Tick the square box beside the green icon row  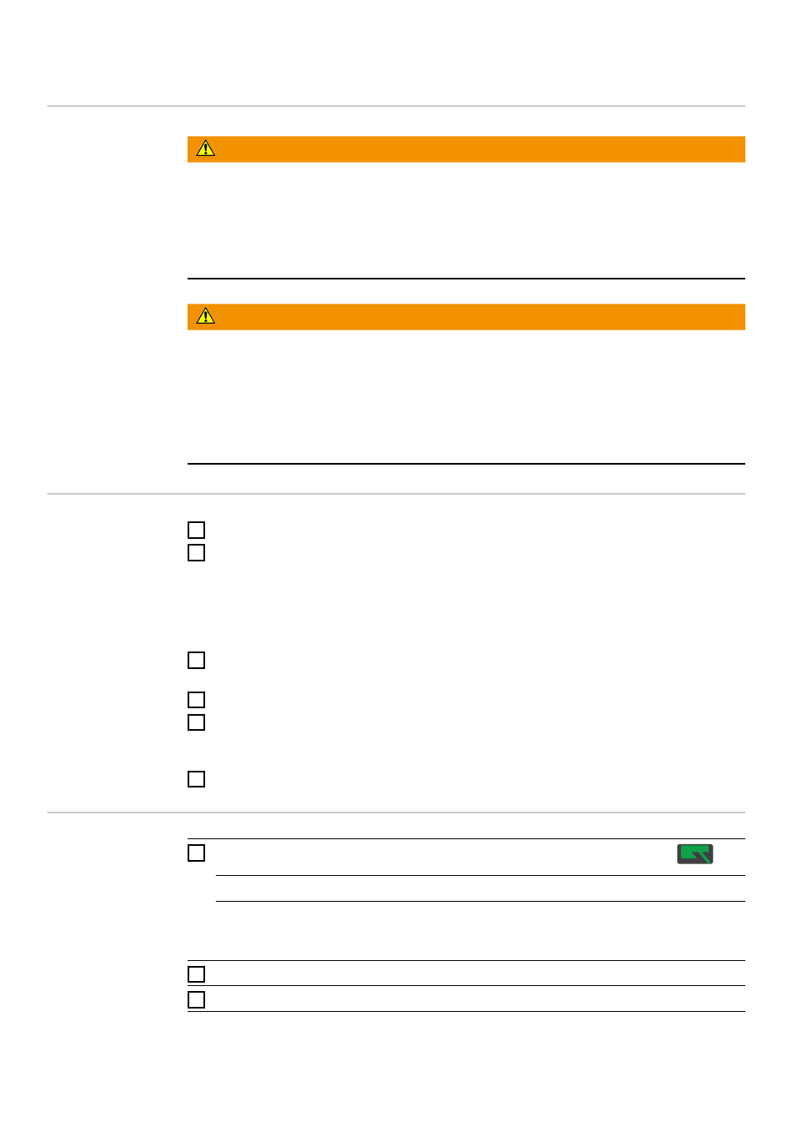click(197, 853)
